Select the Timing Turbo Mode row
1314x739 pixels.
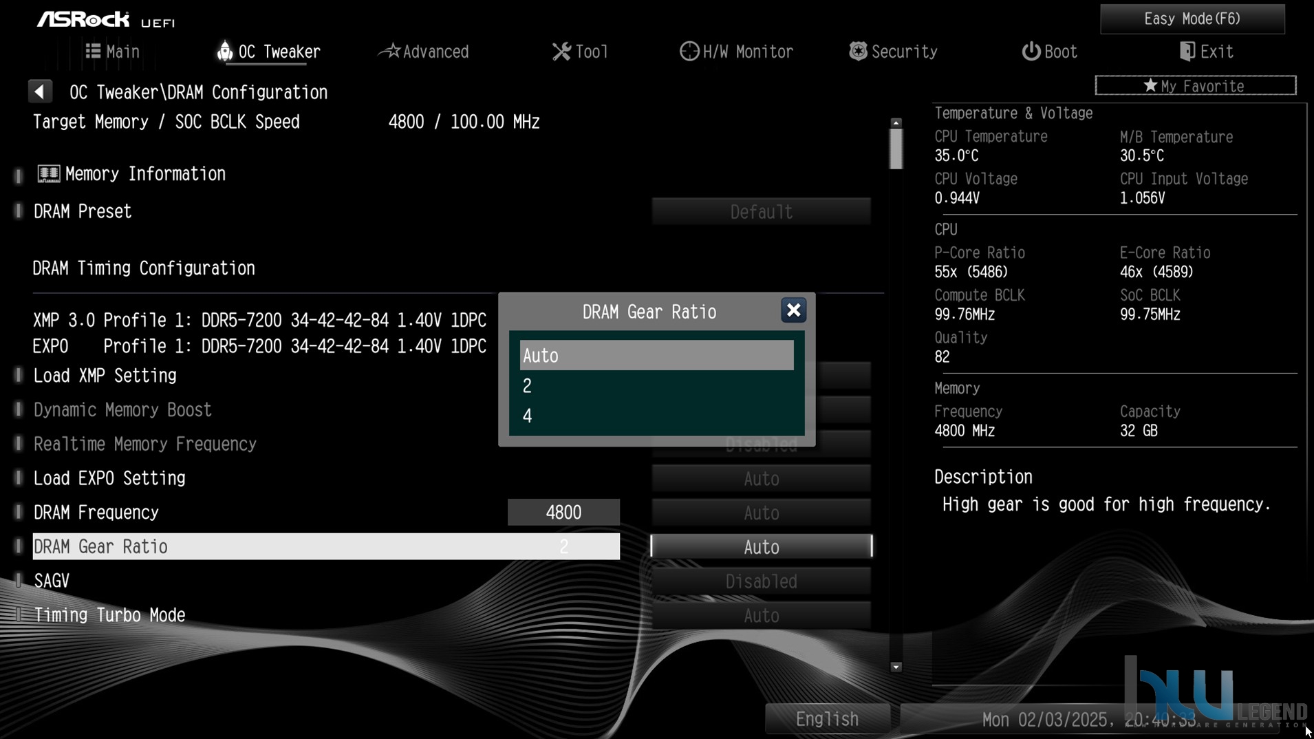click(109, 615)
